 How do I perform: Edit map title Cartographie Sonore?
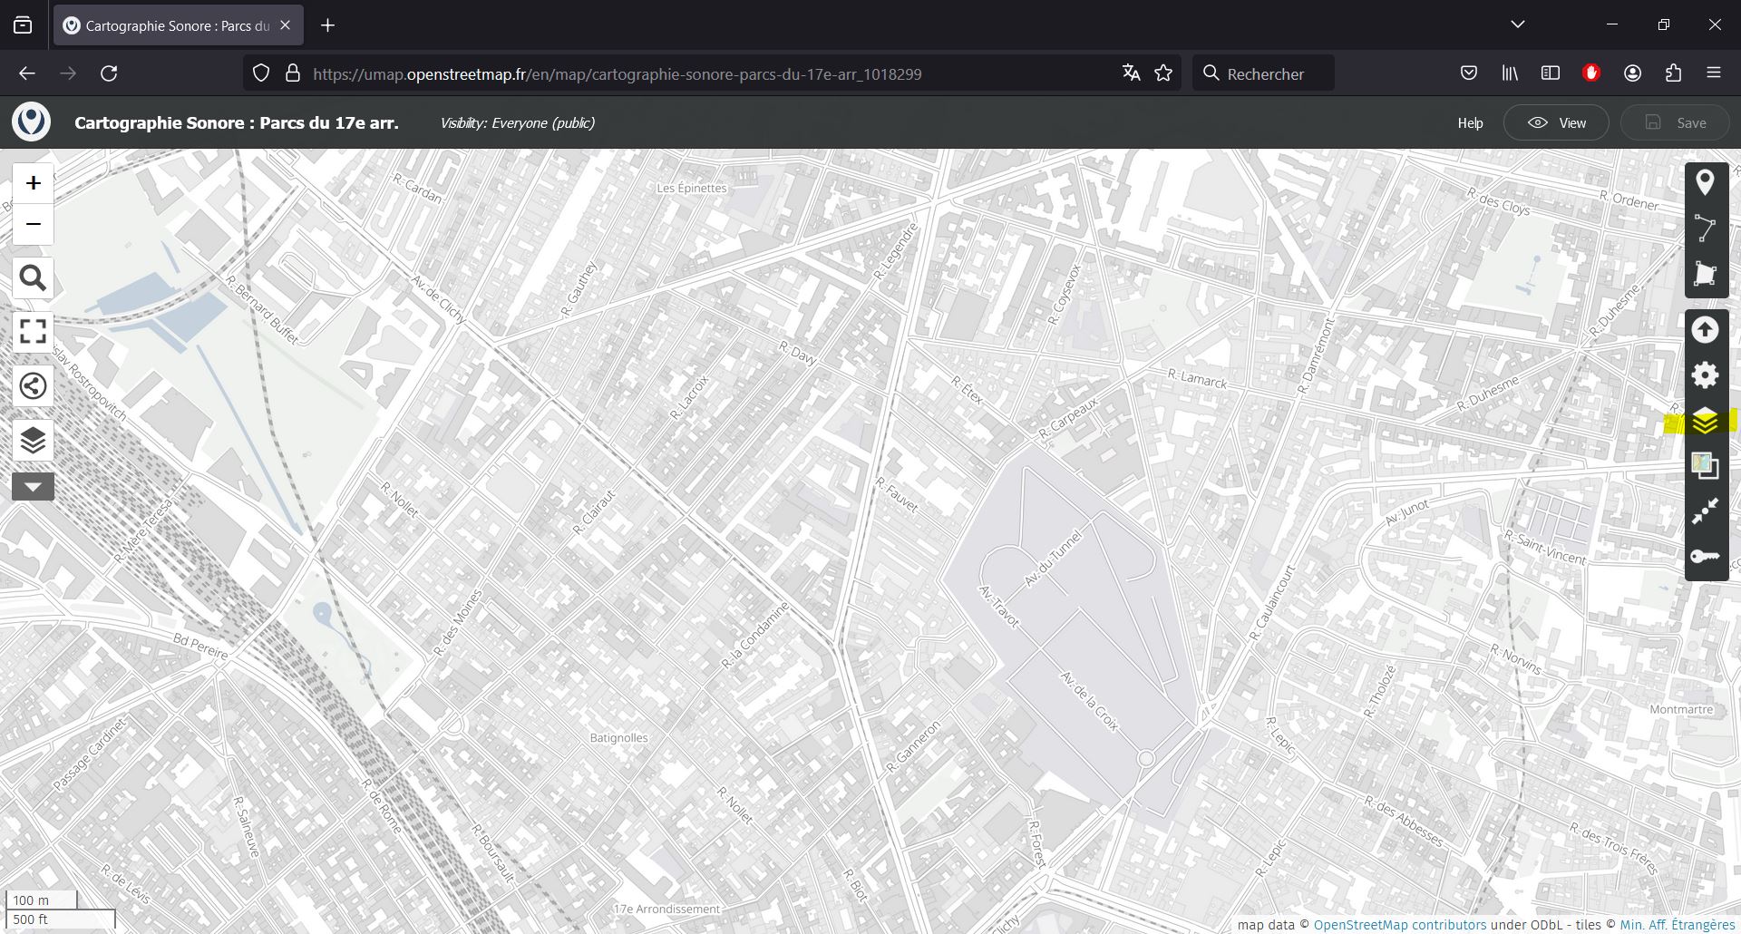(x=237, y=122)
